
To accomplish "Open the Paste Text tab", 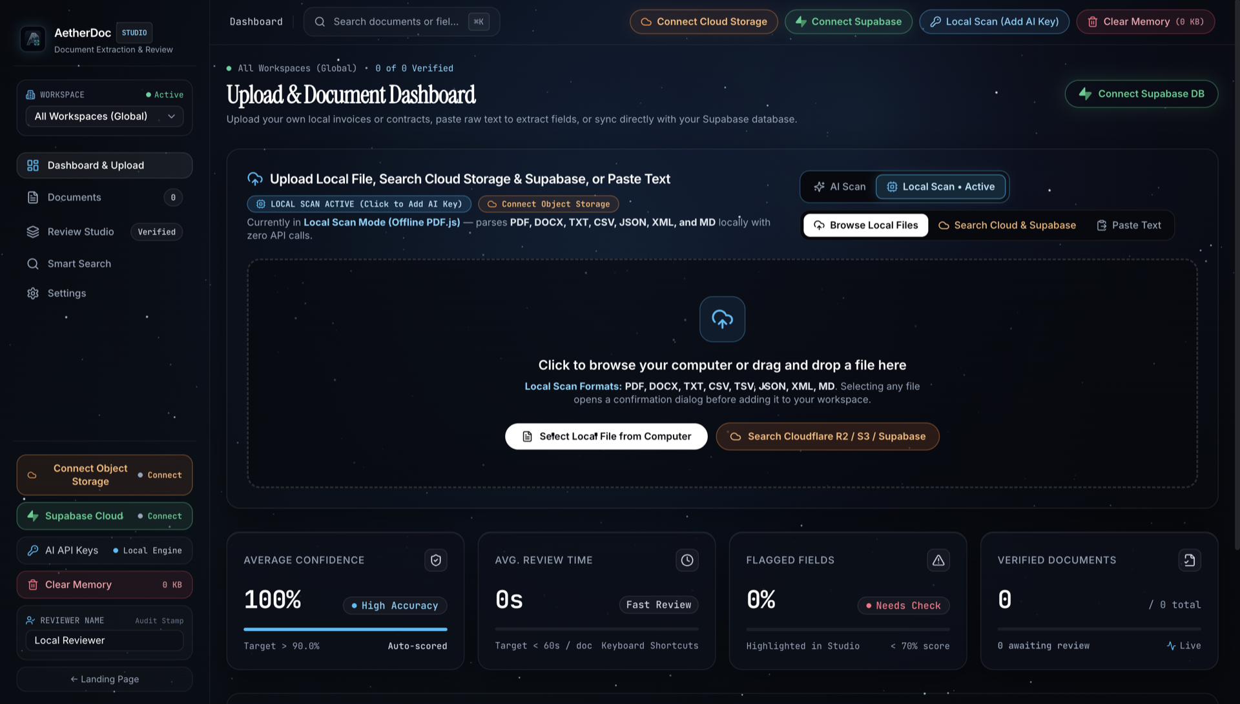I will (x=1129, y=225).
